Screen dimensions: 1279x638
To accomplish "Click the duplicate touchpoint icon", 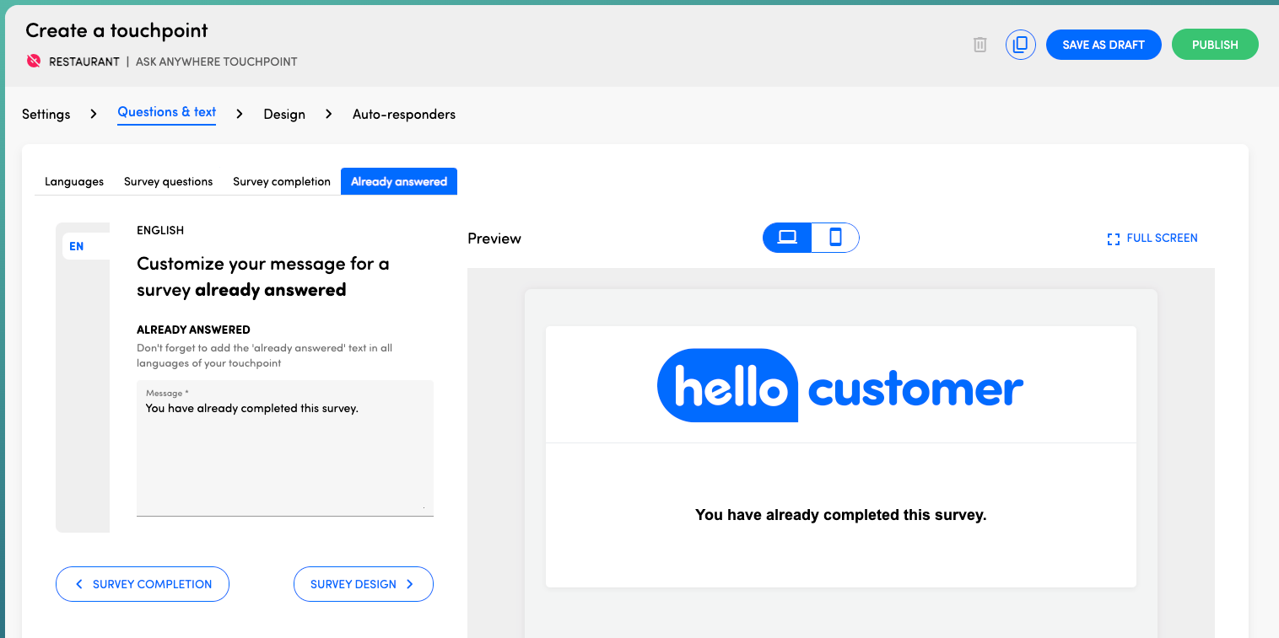I will (1020, 45).
